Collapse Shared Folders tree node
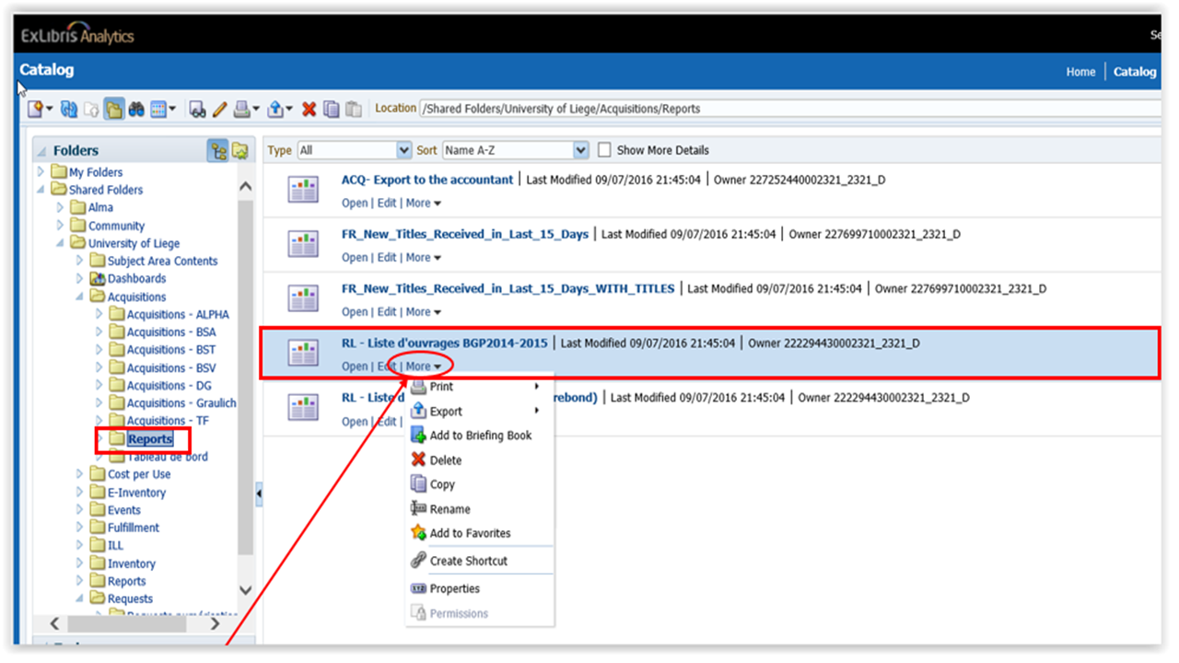 pos(40,190)
